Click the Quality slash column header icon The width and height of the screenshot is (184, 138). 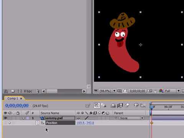point(87,113)
